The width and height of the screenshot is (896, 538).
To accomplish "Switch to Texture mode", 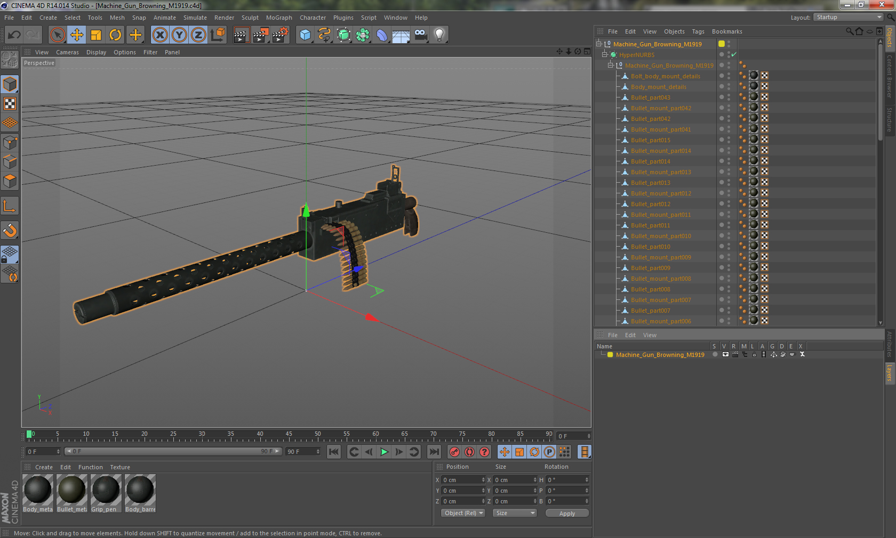I will click(10, 103).
